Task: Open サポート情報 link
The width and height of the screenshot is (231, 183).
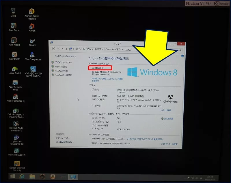Action: coord(165,110)
